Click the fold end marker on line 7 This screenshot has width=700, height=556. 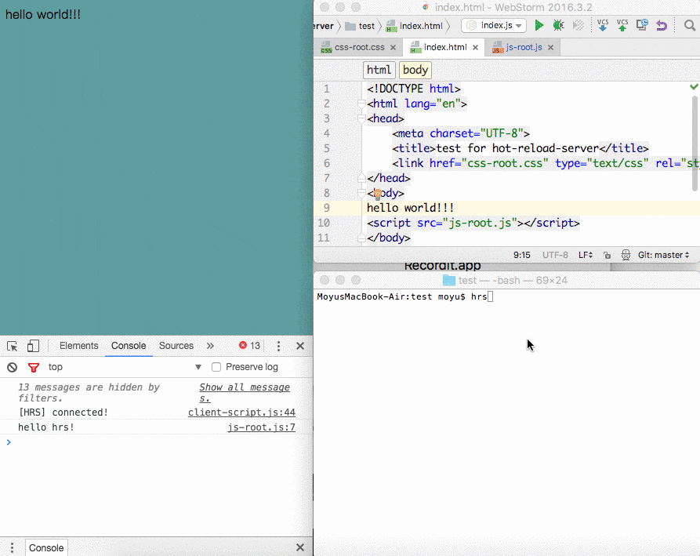coord(361,179)
